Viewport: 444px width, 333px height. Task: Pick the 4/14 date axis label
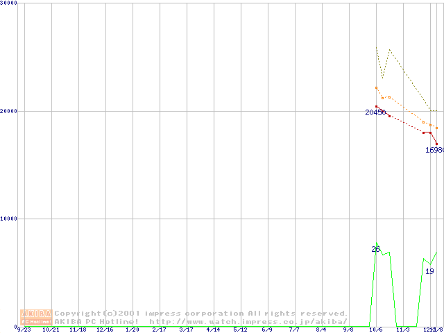click(213, 330)
